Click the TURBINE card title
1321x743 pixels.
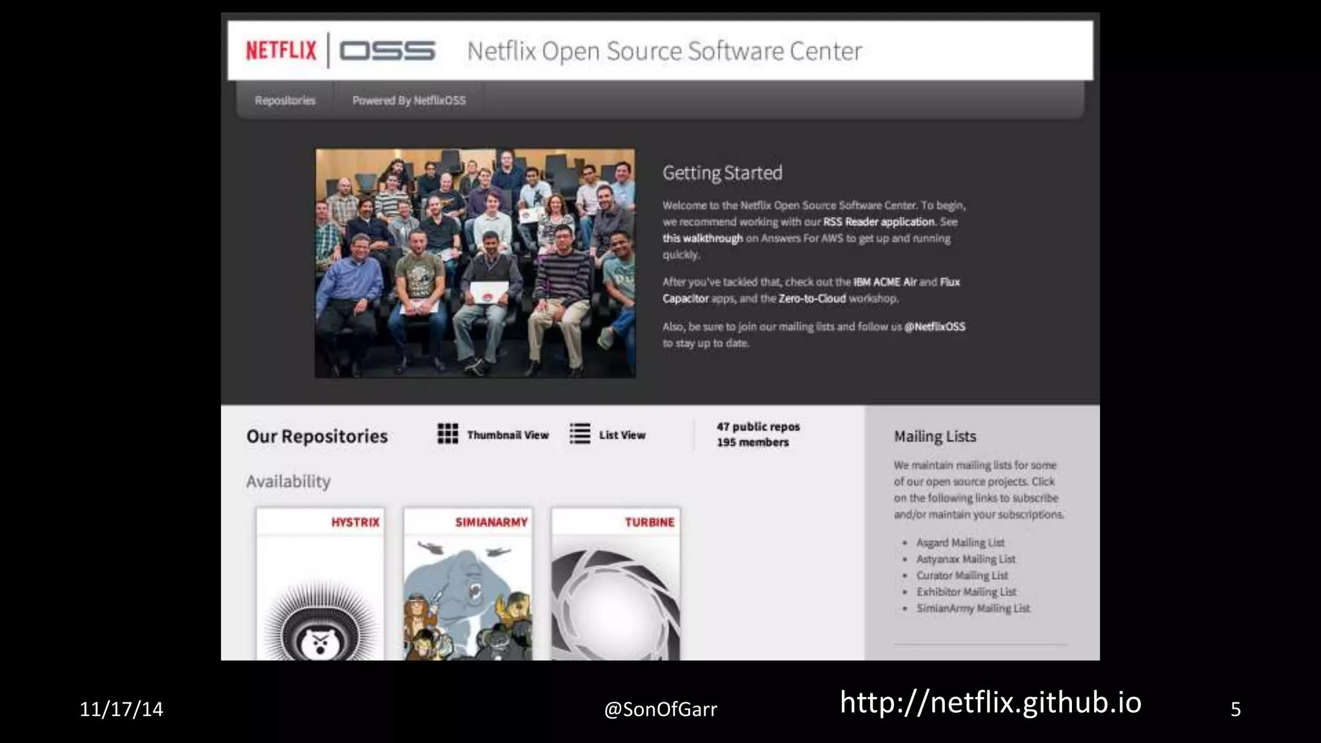(650, 522)
